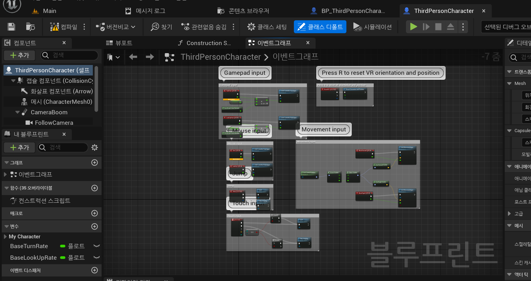Toggle 관련없음 숨김 option
Viewport: 531px width, 281px height.
click(x=204, y=27)
